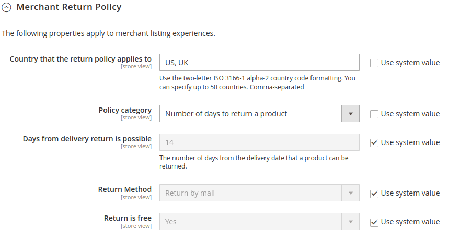Check Use system value for Policy category
Viewport: 472px width, 240px height.
tap(374, 114)
